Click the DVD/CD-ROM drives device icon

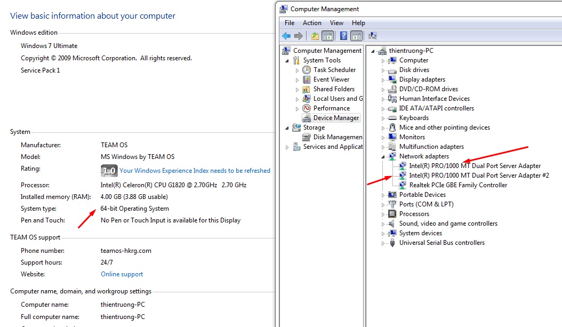[x=392, y=89]
